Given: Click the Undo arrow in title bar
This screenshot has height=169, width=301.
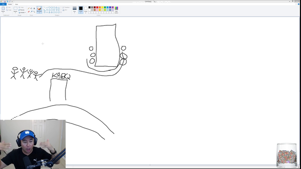Looking at the screenshot, I should coord(8,1).
